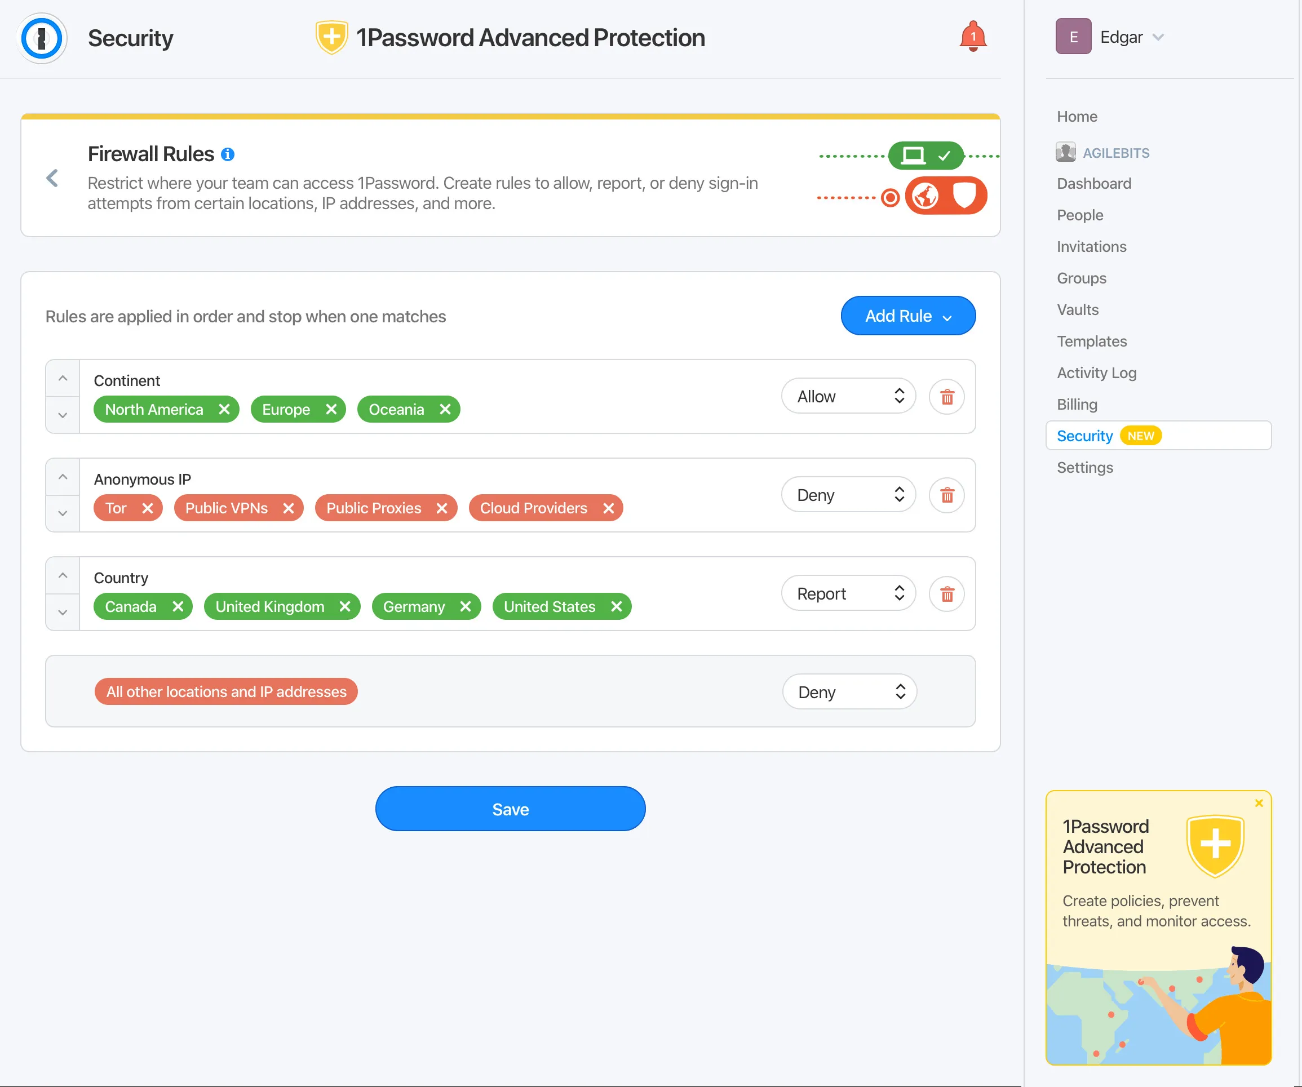This screenshot has width=1302, height=1087.
Task: Remove the Tor tag
Action: [x=148, y=508]
